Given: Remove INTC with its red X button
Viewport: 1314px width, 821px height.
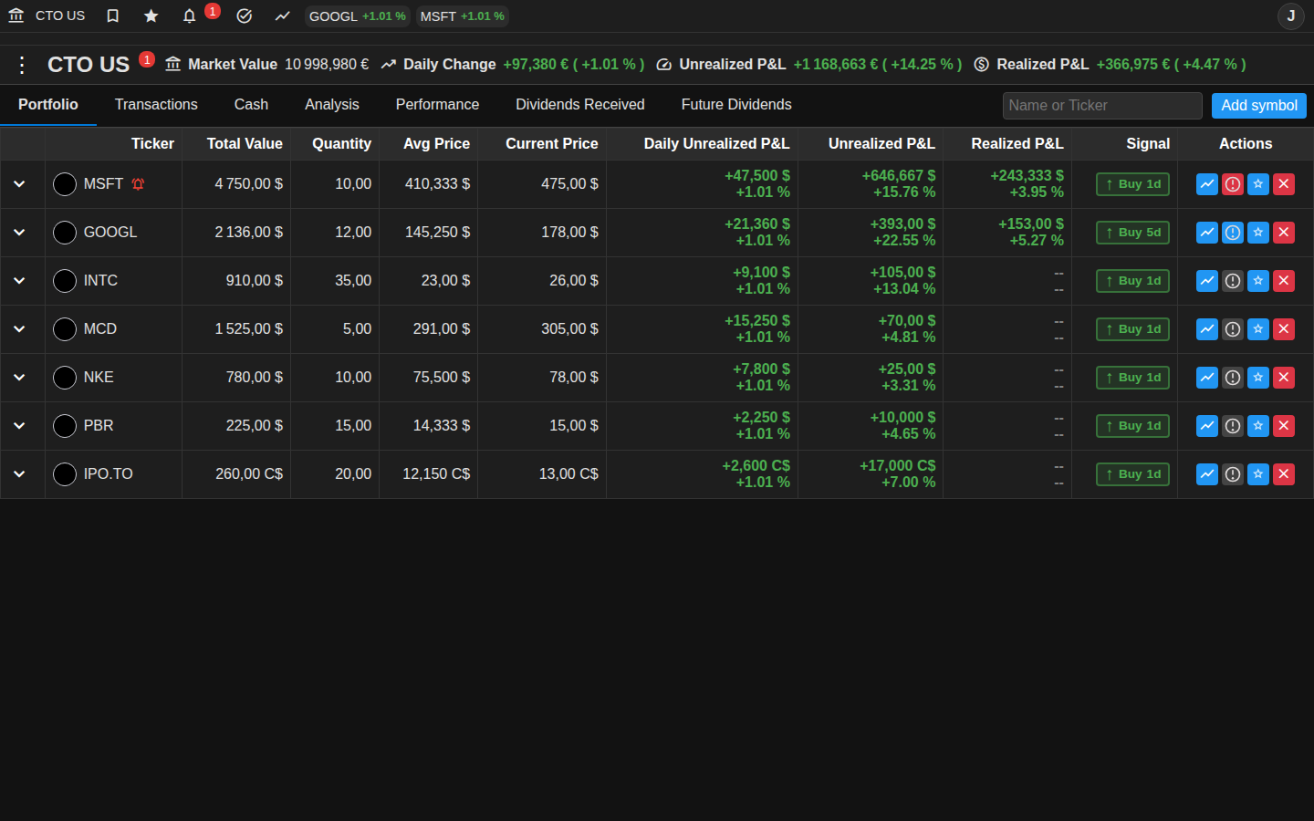Looking at the screenshot, I should tap(1283, 281).
